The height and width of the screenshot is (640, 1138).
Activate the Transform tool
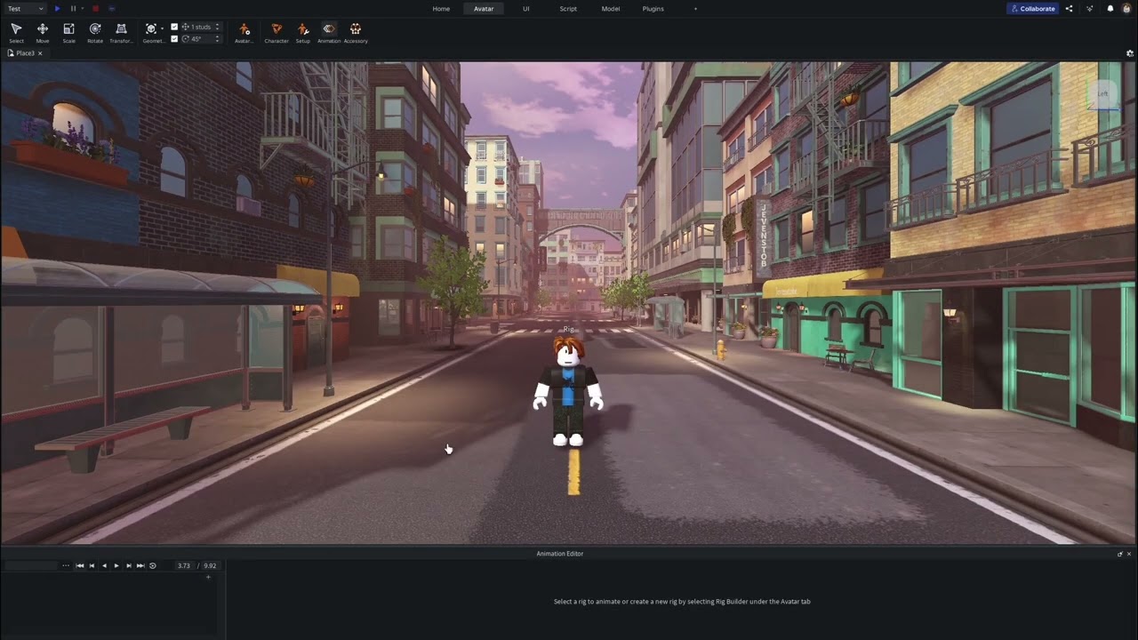[x=121, y=32]
